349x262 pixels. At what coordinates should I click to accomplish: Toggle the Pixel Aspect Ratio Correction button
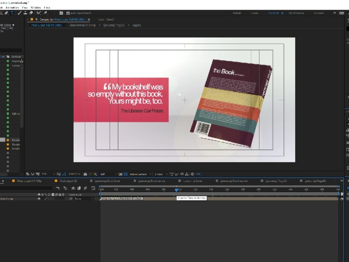(x=172, y=174)
